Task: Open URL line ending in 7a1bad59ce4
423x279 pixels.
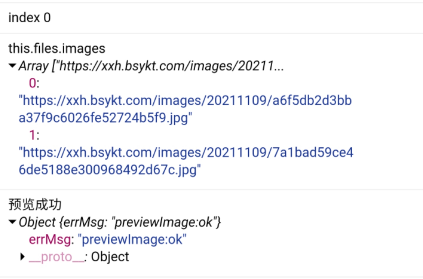Action: [186, 153]
